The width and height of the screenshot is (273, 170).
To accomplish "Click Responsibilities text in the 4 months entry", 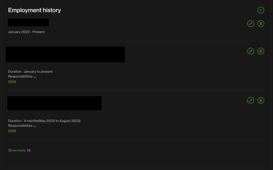I will pos(21,126).
